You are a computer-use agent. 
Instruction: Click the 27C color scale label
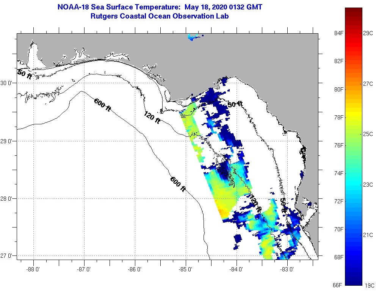(x=368, y=84)
